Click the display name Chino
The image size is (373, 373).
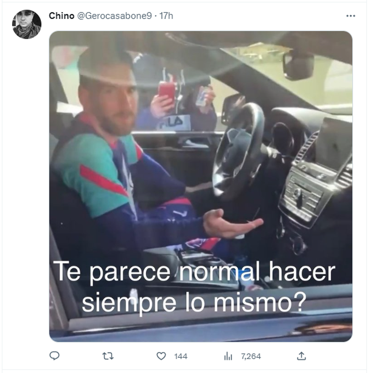pos(62,16)
